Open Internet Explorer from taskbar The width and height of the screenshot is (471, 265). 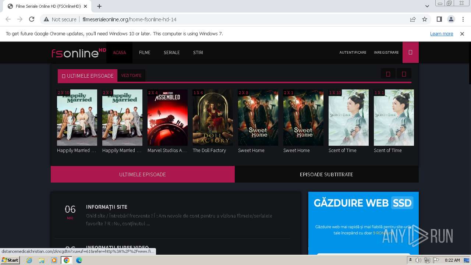[29, 260]
